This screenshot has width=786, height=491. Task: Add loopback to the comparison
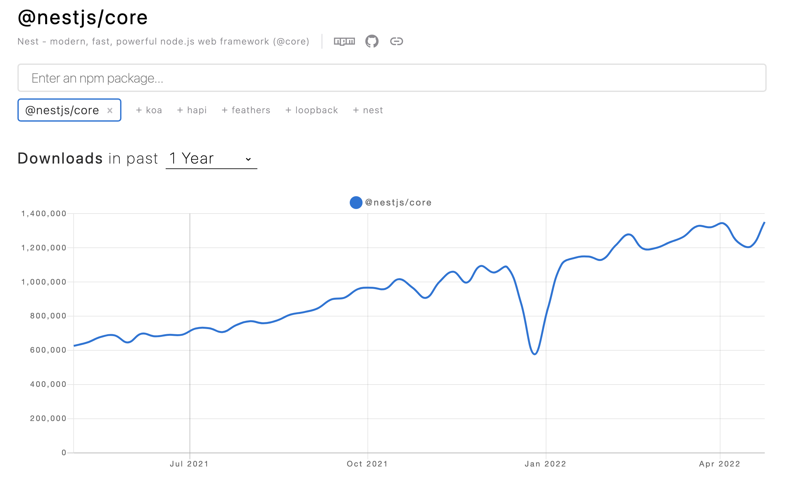pos(311,110)
